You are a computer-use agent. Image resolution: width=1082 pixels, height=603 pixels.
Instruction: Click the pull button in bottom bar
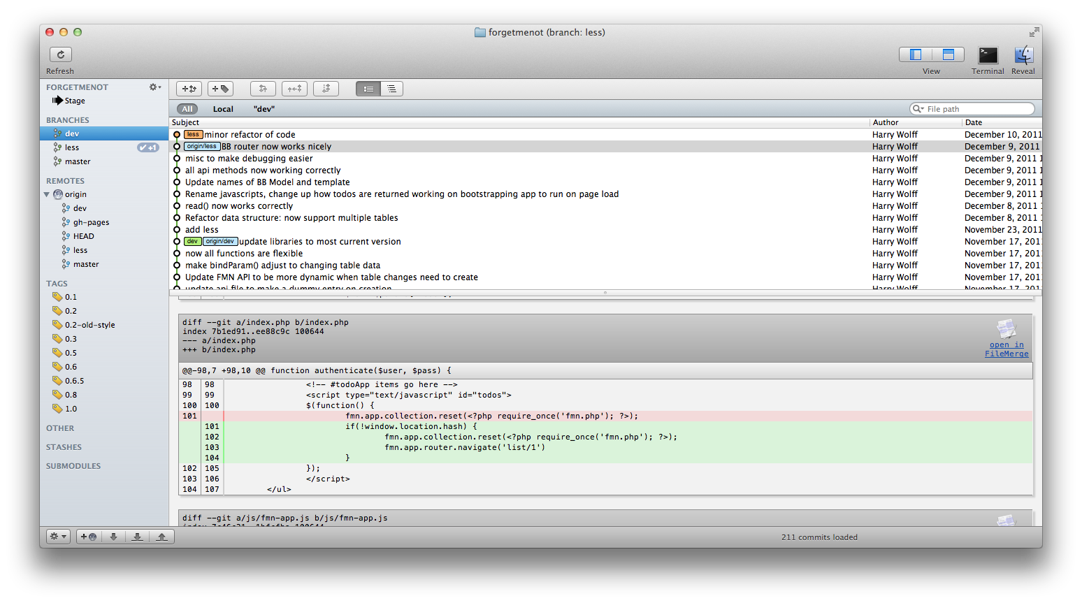[137, 537]
